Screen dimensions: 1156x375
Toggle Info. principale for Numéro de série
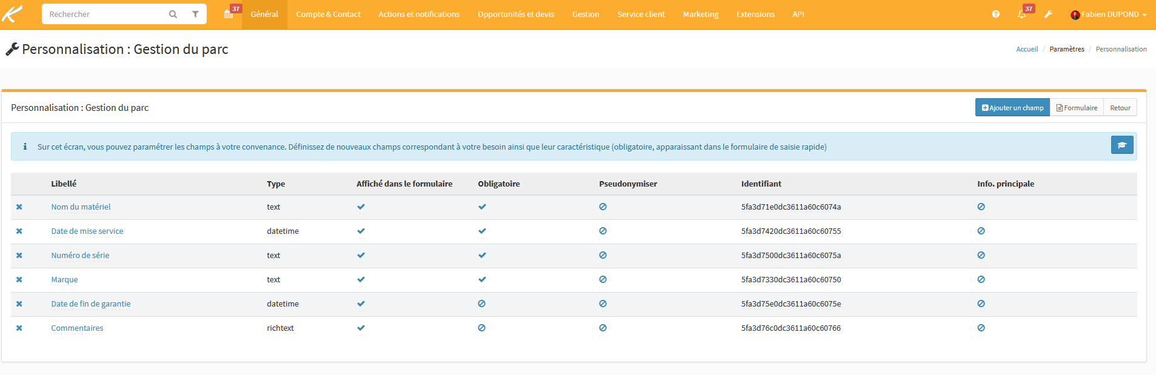[x=981, y=255]
